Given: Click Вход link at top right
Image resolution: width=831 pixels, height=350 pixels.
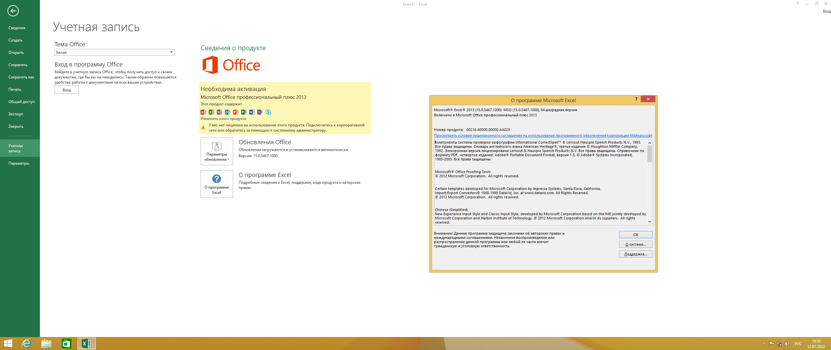Looking at the screenshot, I should pos(826,11).
